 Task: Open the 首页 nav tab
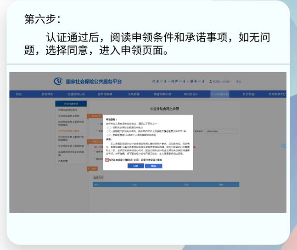tap(18, 94)
